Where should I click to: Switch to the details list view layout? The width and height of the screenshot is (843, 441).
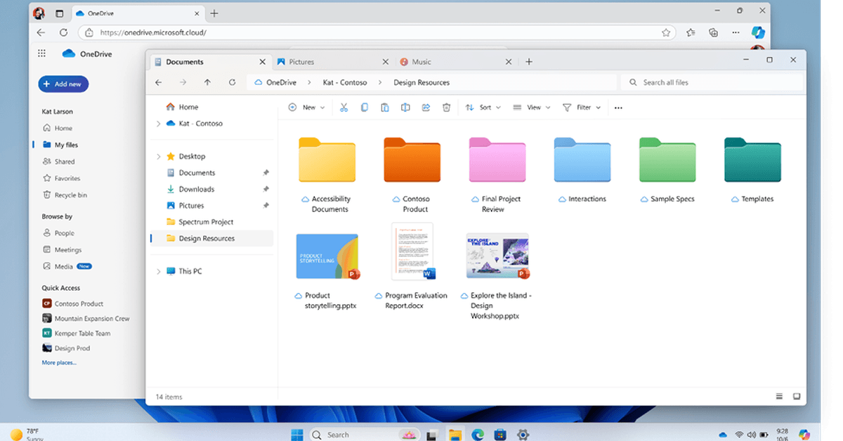pyautogui.click(x=779, y=397)
